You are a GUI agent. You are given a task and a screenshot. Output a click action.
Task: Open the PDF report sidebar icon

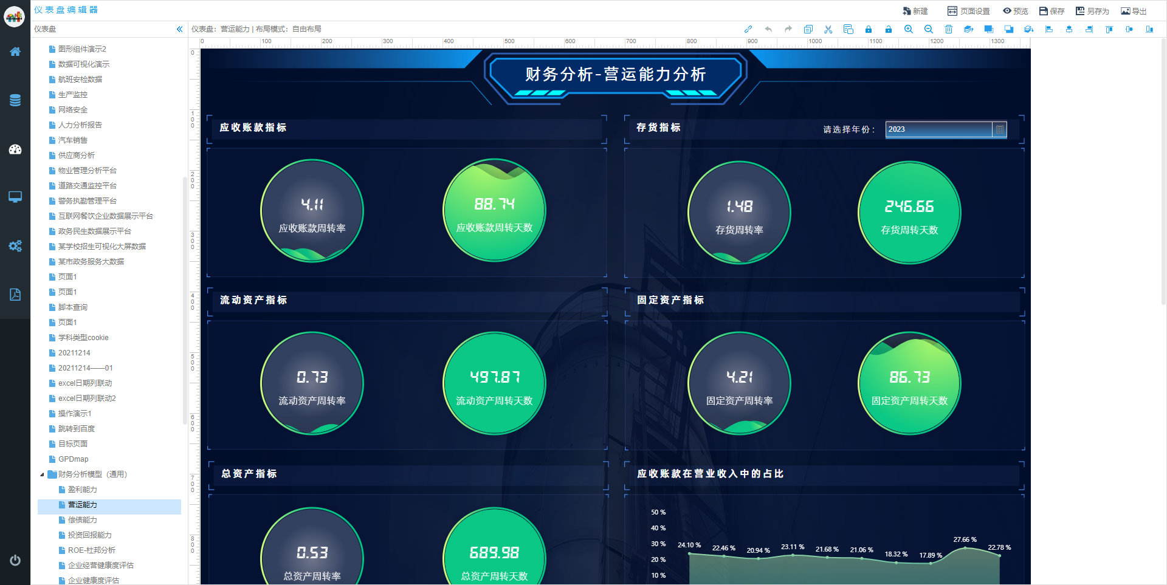pyautogui.click(x=15, y=295)
